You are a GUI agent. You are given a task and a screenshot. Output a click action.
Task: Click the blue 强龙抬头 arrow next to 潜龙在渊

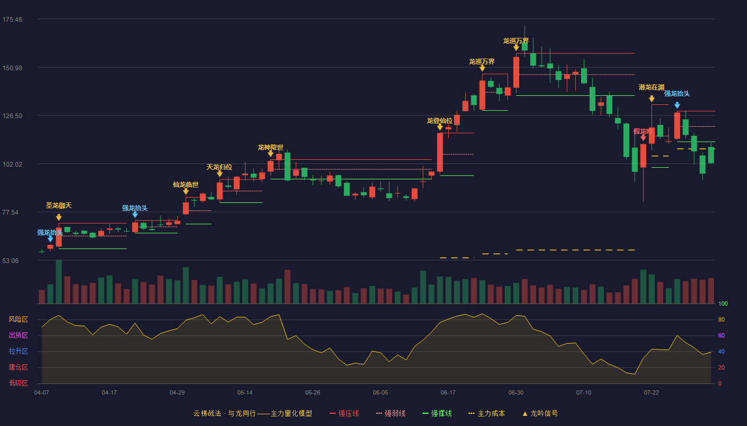click(x=677, y=105)
